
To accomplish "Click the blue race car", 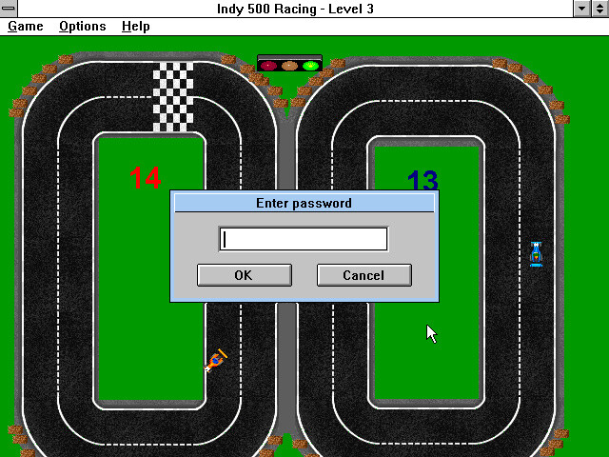I will pos(536,254).
